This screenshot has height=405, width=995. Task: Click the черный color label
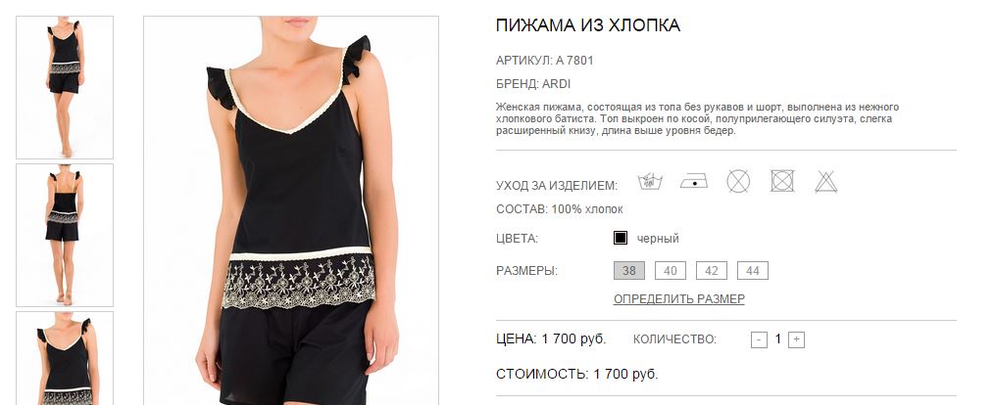pyautogui.click(x=658, y=239)
